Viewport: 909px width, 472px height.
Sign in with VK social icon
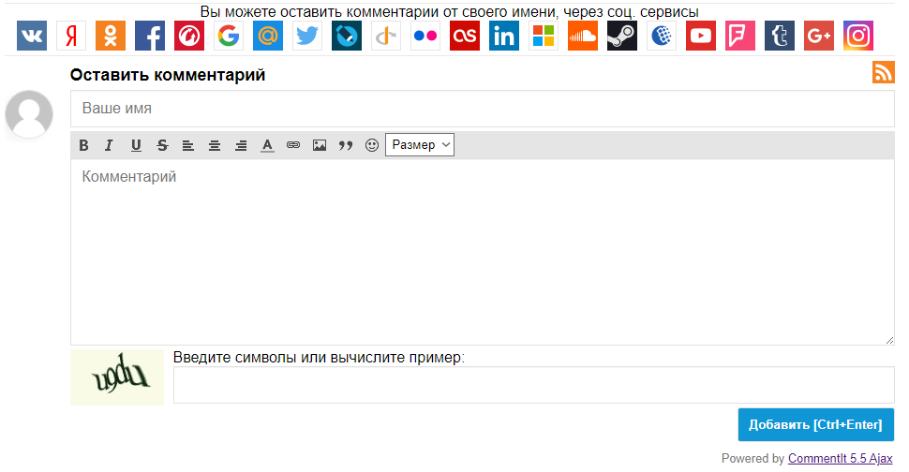32,36
